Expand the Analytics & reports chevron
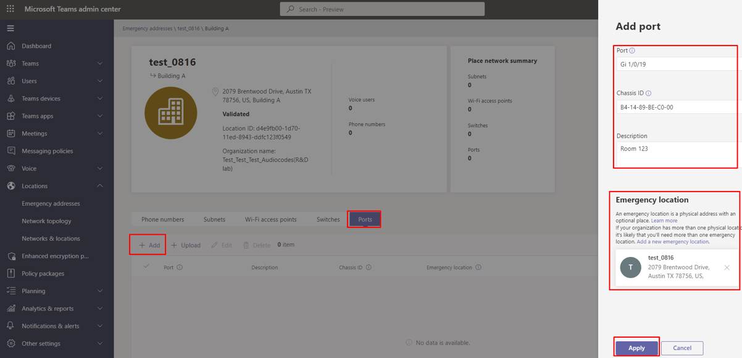 click(100, 308)
